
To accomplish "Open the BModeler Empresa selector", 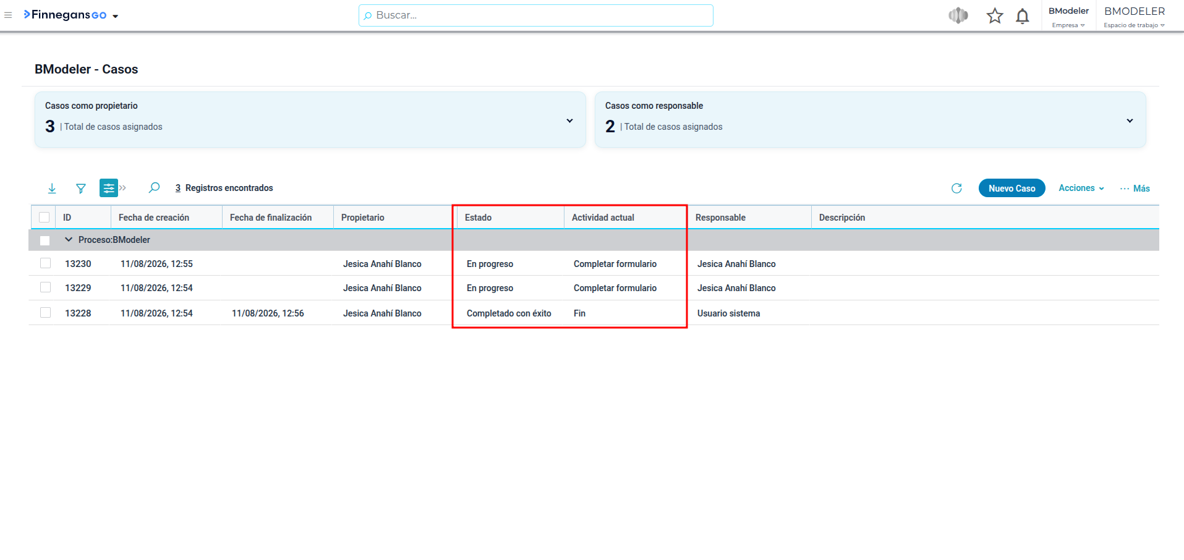I will tap(1068, 17).
